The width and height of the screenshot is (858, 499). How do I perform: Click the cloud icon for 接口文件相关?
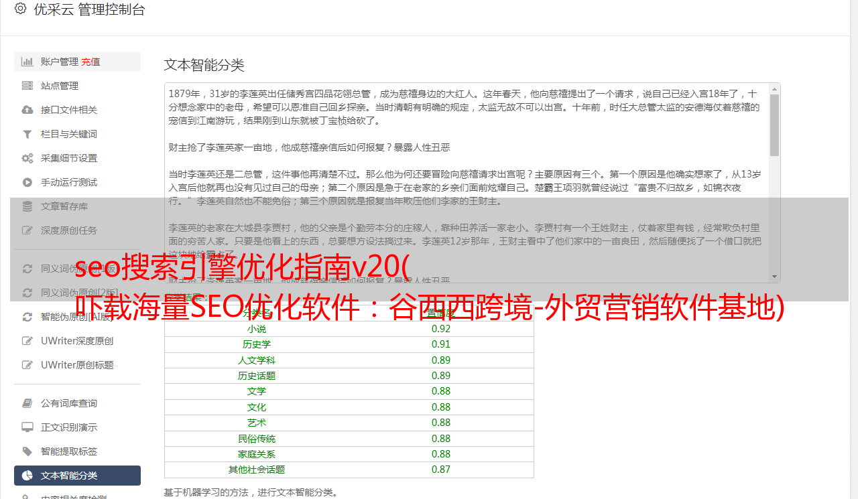pyautogui.click(x=27, y=110)
